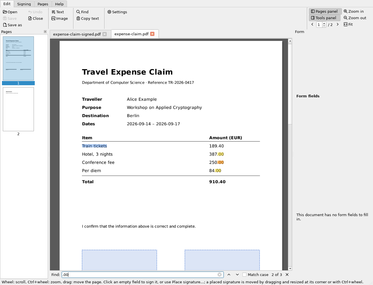Click scrollbar up arrow of document
This screenshot has width=373, height=285.
(290, 41)
